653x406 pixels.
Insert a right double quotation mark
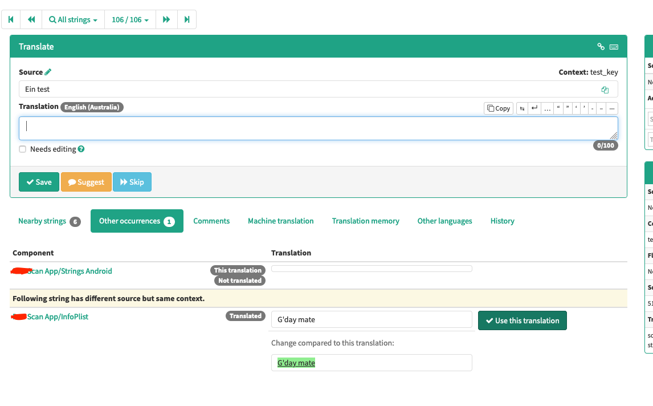pyautogui.click(x=567, y=108)
